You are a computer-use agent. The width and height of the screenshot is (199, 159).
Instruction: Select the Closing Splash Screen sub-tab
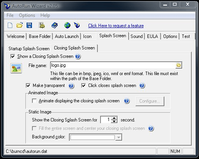pos(74,48)
